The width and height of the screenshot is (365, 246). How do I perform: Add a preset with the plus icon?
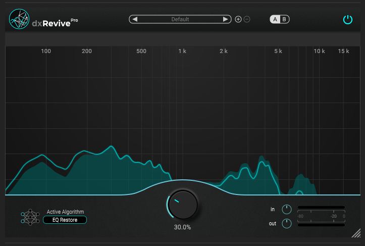[x=238, y=19]
